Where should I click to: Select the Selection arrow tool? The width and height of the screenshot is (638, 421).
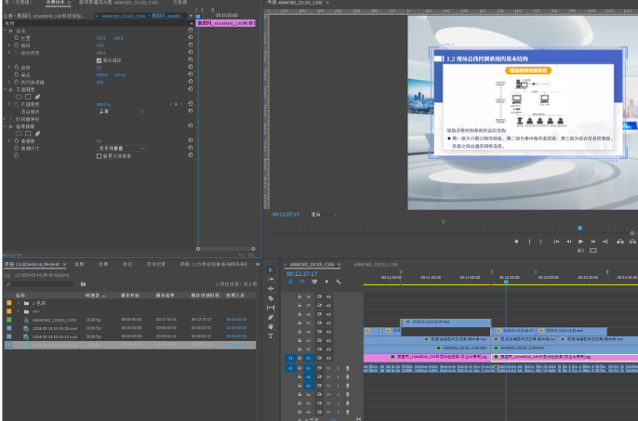[x=271, y=270]
